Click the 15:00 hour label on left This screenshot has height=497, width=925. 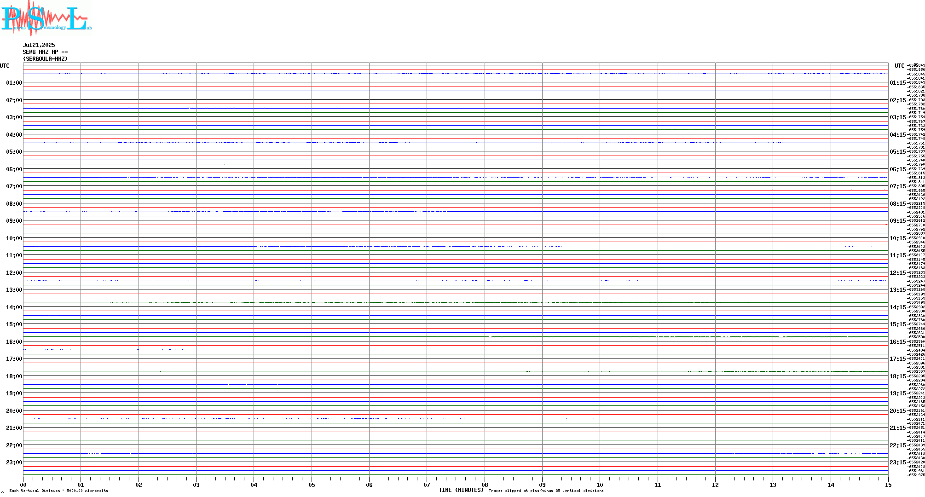click(x=14, y=324)
